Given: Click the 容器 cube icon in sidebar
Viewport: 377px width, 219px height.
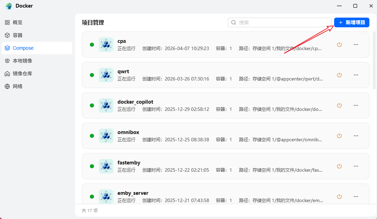Looking at the screenshot, I should pyautogui.click(x=7, y=35).
